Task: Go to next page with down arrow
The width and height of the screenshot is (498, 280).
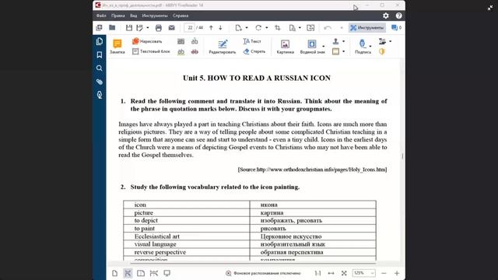Action: click(x=220, y=28)
